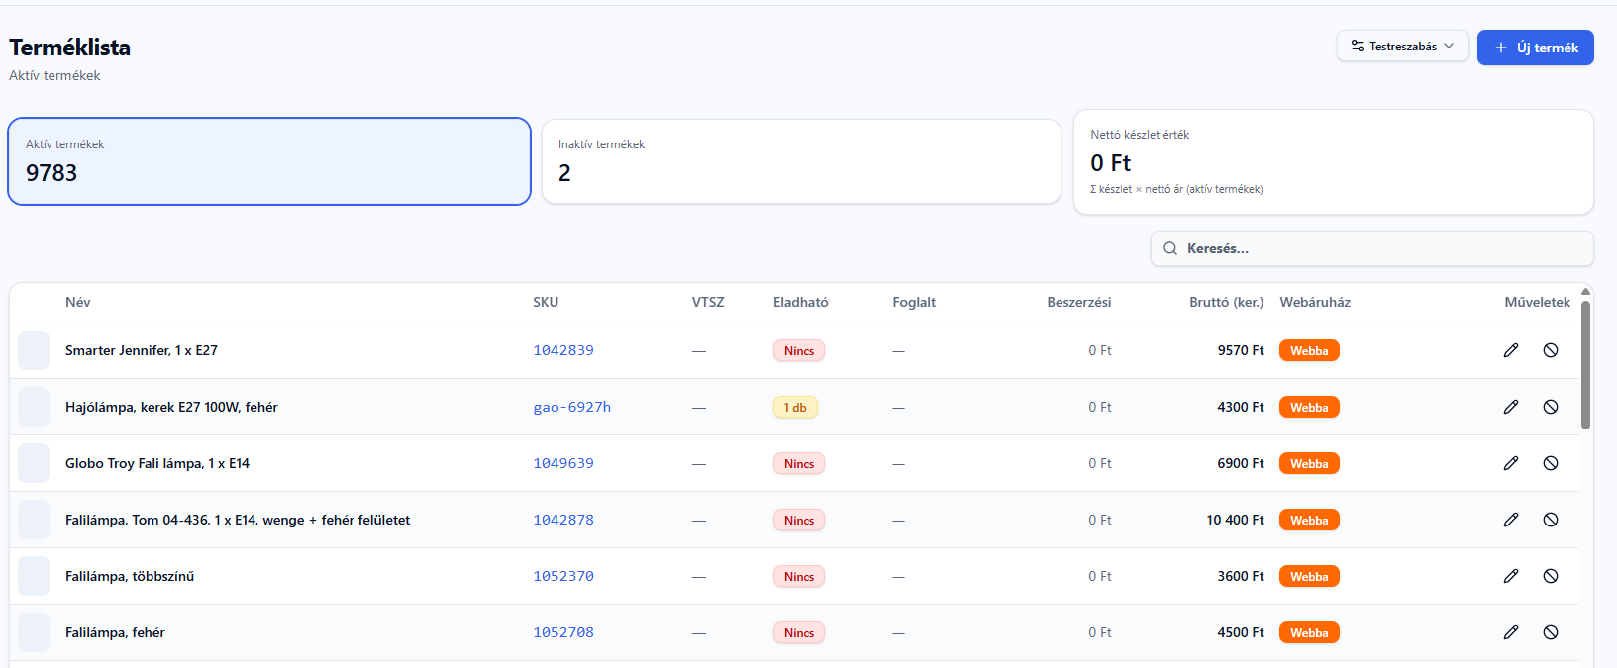This screenshot has width=1617, height=668.
Task: Click Webba badge for Falilámpa fehér
Action: pyautogui.click(x=1309, y=632)
